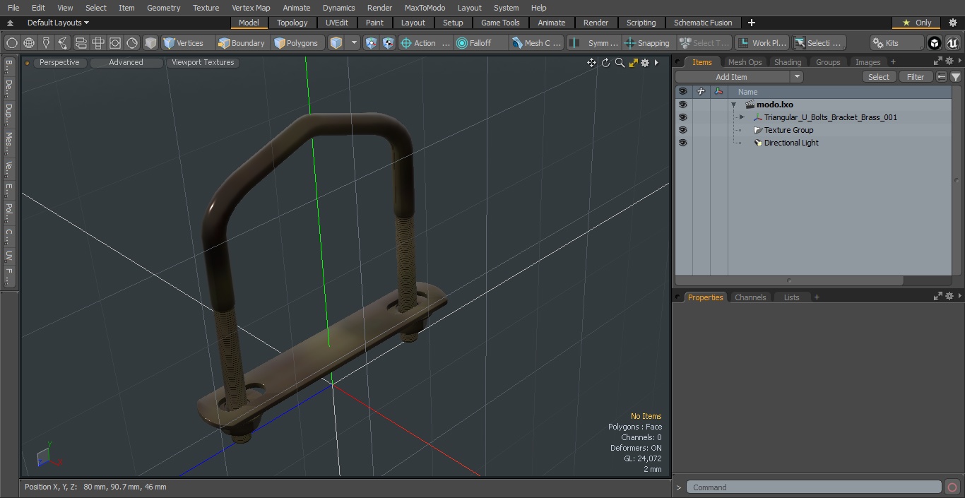965x498 pixels.
Task: Maximize the viewport with expand arrows icon
Action: click(633, 63)
